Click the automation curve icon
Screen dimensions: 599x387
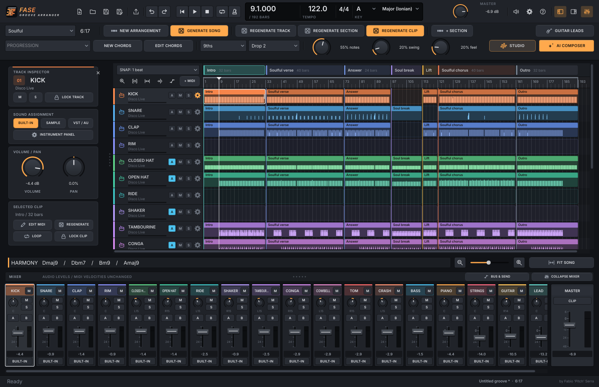[172, 81]
